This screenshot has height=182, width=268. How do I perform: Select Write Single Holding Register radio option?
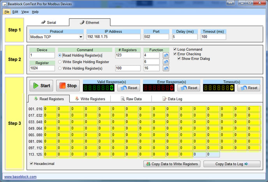tap(60, 62)
